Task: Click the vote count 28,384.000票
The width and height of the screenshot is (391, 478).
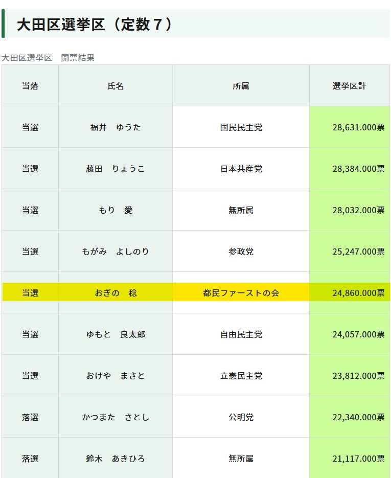Action: coord(358,169)
